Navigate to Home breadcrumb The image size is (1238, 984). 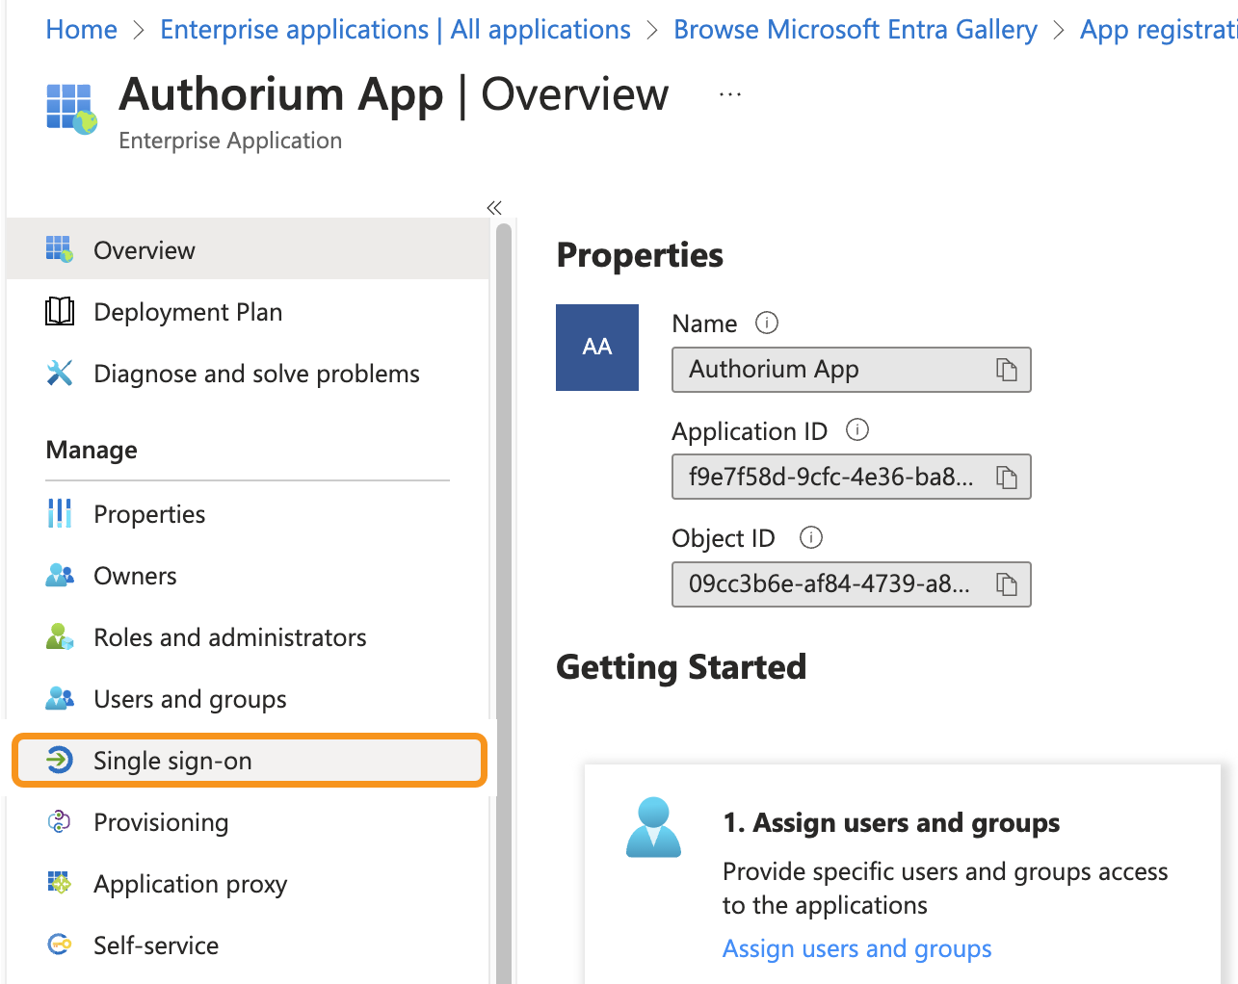tap(82, 30)
